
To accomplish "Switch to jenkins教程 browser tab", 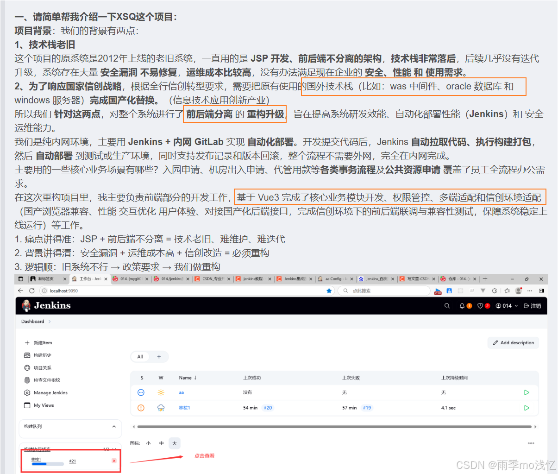I will pyautogui.click(x=252, y=279).
